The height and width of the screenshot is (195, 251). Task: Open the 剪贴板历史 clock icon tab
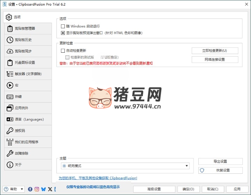pos(28,40)
